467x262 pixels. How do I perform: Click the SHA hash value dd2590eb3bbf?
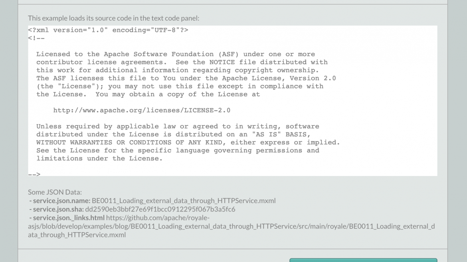[x=160, y=209]
